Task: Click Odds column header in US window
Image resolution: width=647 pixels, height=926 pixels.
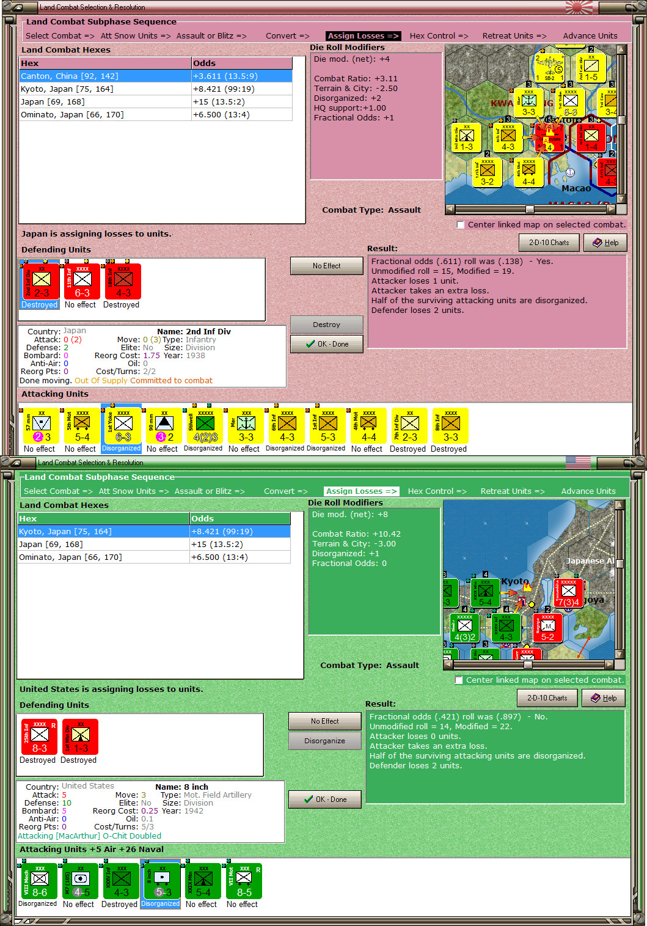Action: pos(240,519)
